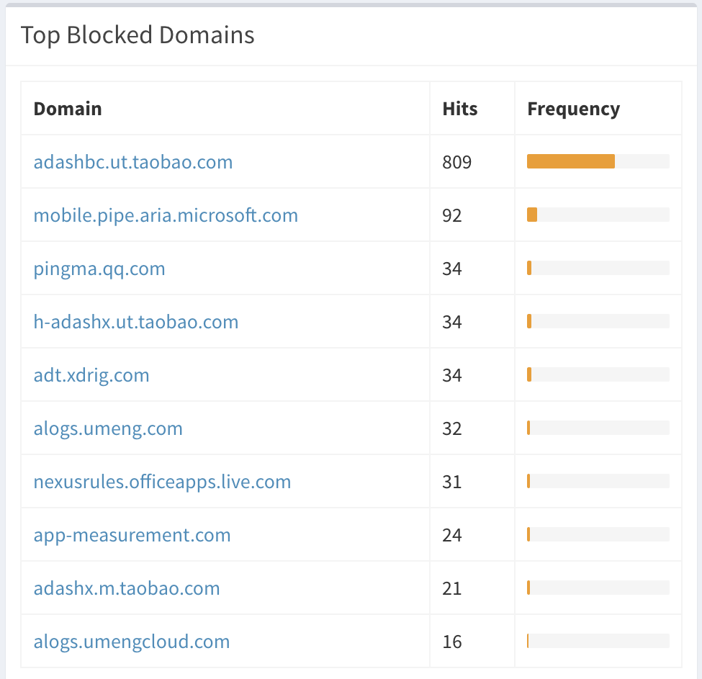
Task: Select the adashx.m.taobao.com link
Action: (x=127, y=588)
